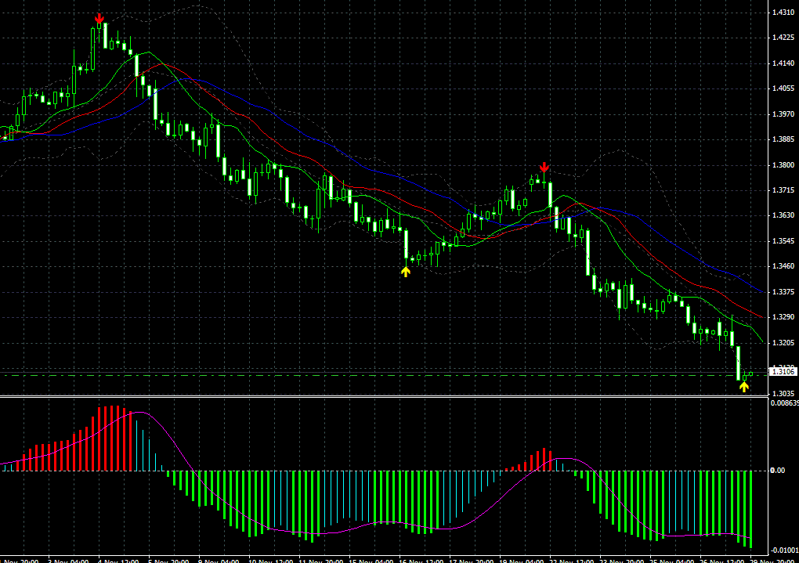Click the 1.3630 price axis label
The image size is (799, 563).
[783, 215]
